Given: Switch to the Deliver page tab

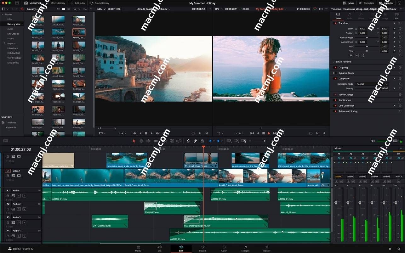Looking at the screenshot, I should [267, 249].
